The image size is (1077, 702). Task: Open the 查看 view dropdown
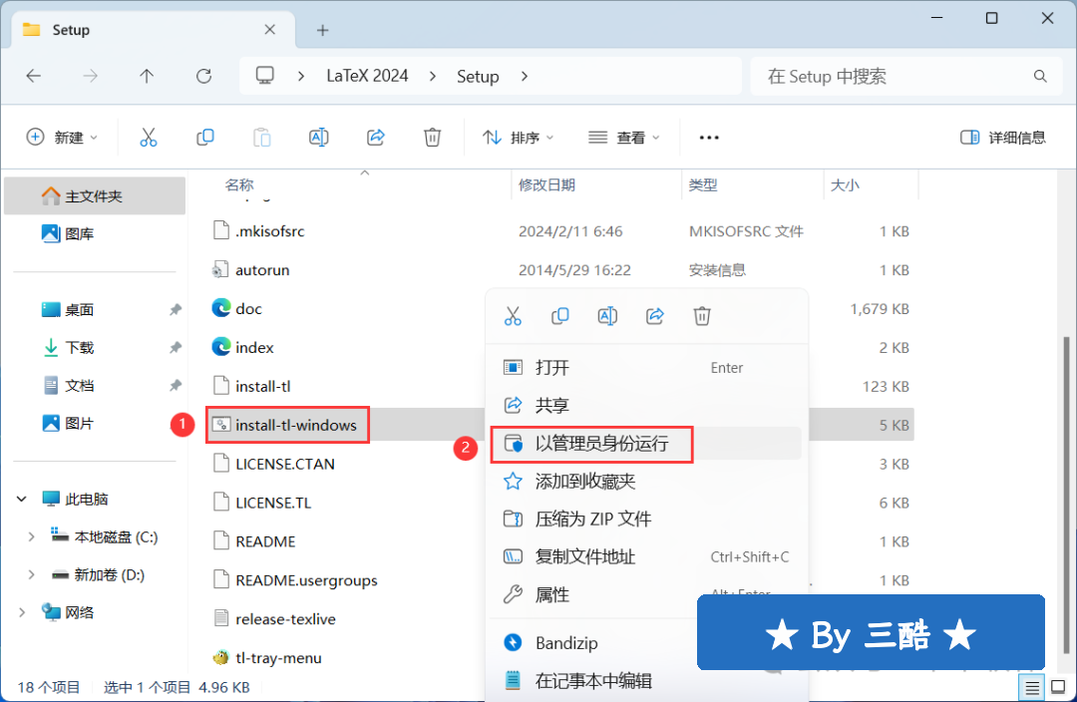(623, 138)
